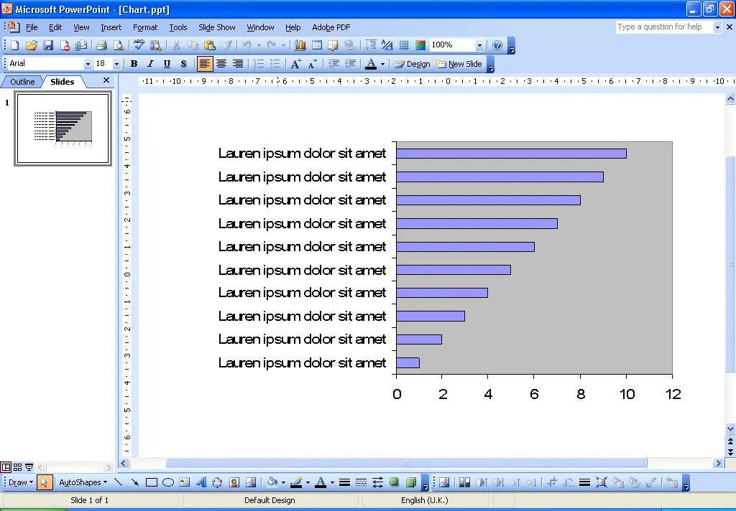736x511 pixels.
Task: Create a new blank presentation
Action: [14, 45]
